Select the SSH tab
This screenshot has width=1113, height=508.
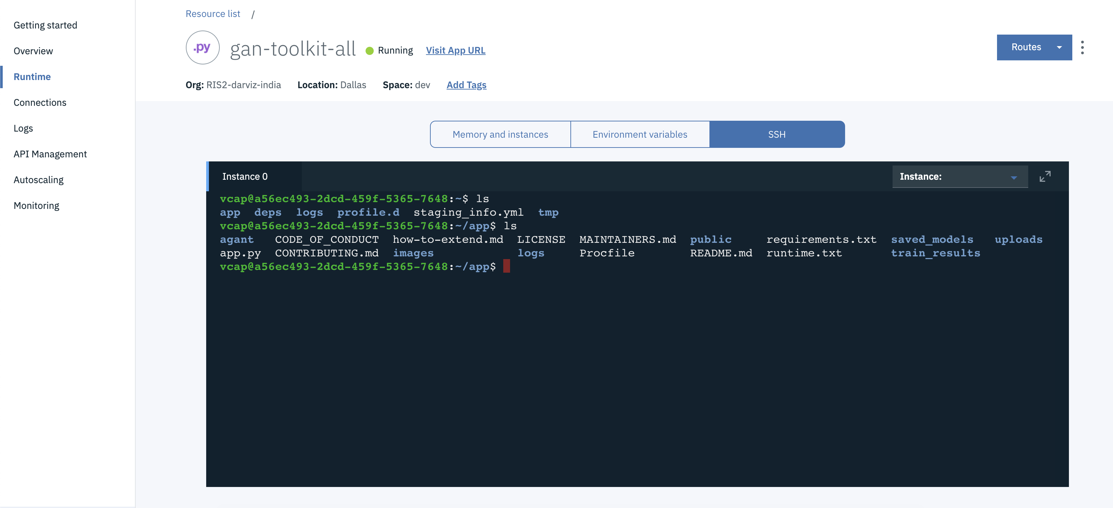(x=776, y=133)
